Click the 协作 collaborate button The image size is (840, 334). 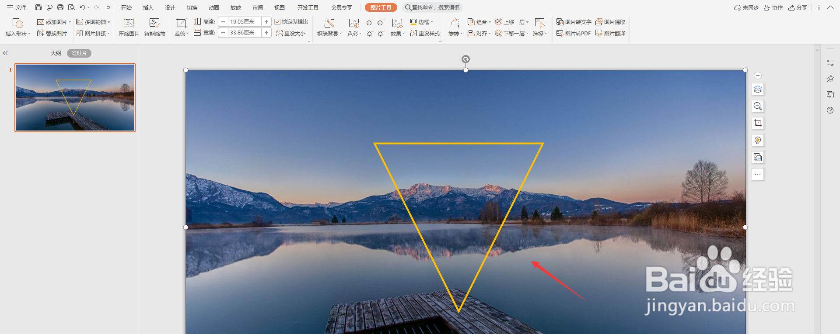[773, 7]
